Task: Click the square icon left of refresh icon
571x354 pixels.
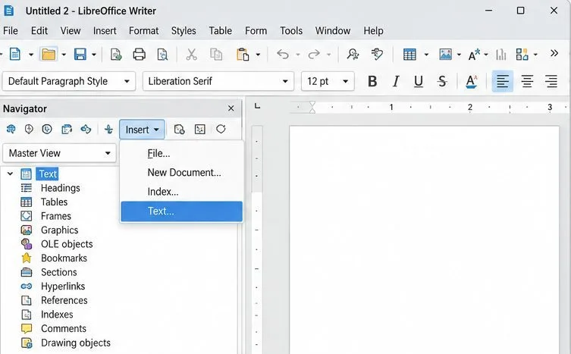Action: click(200, 130)
